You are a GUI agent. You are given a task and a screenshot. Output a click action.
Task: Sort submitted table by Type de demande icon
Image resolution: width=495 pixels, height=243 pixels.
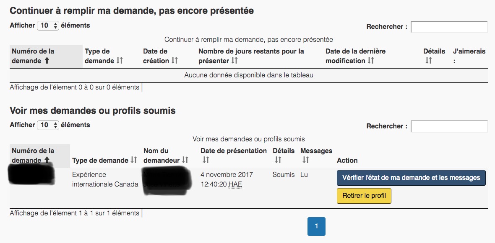click(x=134, y=160)
